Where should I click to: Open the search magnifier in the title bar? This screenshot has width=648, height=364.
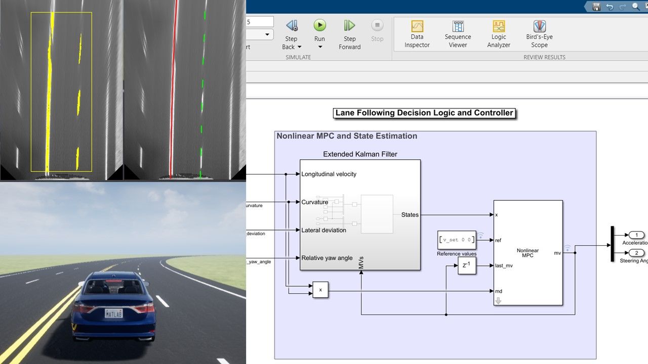pos(635,7)
